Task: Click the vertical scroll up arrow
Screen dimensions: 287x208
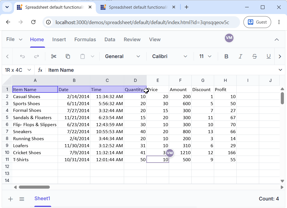Action: tap(282, 89)
